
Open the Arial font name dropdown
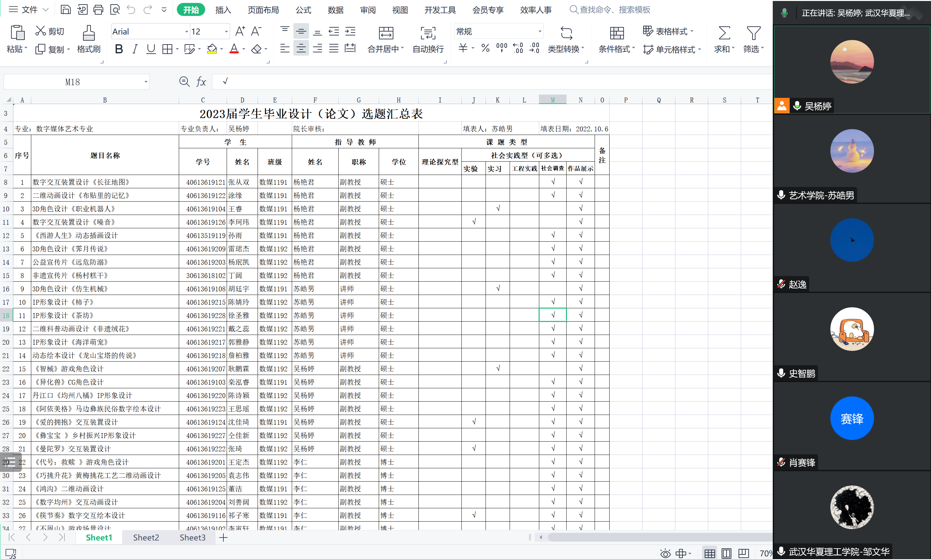pos(186,32)
